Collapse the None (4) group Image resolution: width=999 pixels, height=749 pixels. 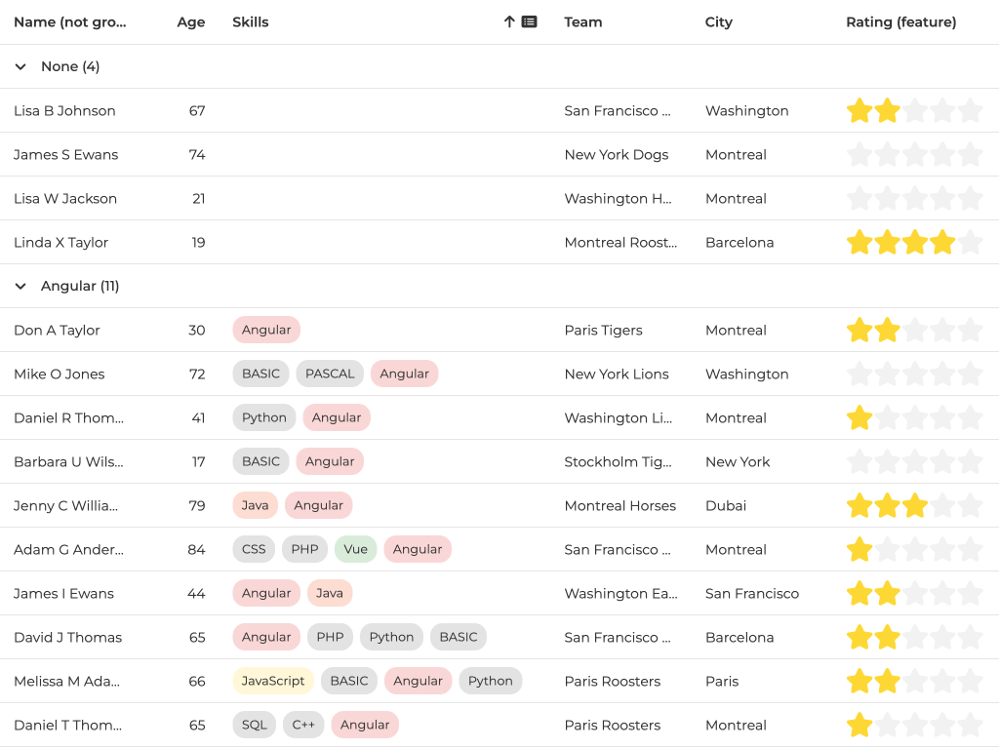pyautogui.click(x=20, y=66)
